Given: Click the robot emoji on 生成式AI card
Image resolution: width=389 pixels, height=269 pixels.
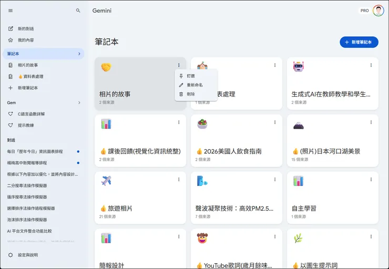Looking at the screenshot, I should [299, 67].
